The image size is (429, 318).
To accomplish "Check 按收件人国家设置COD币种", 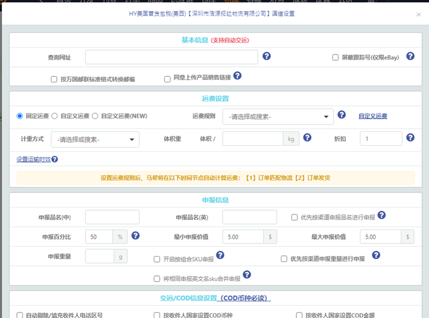I will click(x=157, y=316).
